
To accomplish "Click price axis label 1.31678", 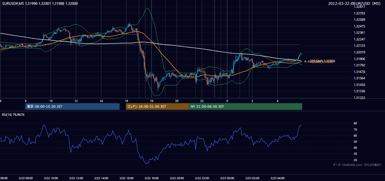I will (360, 72).
